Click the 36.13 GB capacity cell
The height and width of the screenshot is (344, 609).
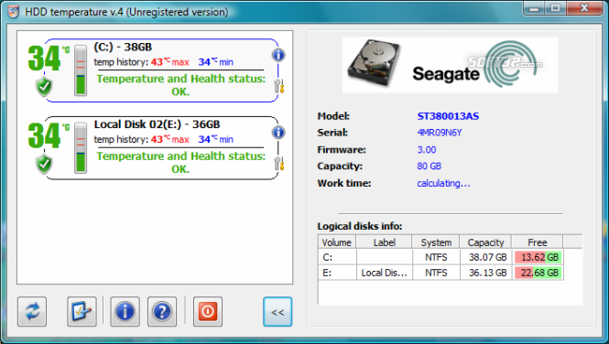pos(487,273)
